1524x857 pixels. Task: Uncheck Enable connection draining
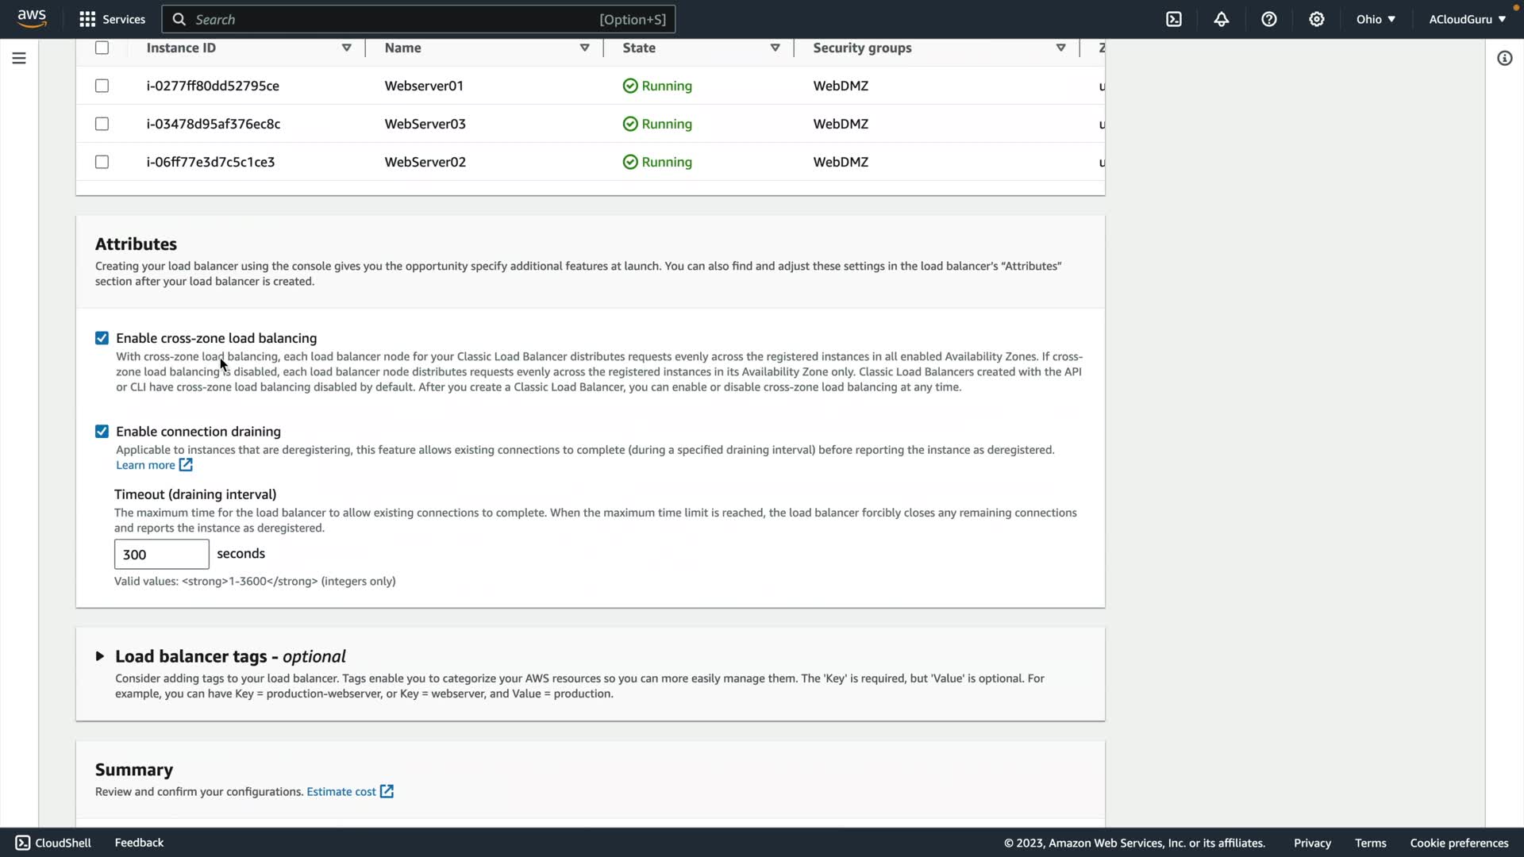(102, 432)
